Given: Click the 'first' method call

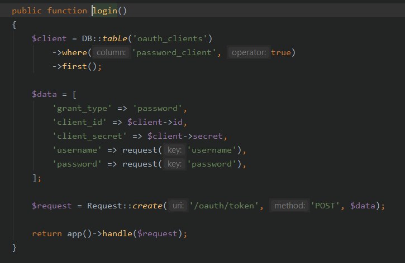Looking at the screenshot, I should click(x=74, y=66).
